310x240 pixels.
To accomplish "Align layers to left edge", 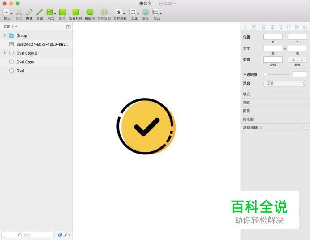I will coord(264,27).
